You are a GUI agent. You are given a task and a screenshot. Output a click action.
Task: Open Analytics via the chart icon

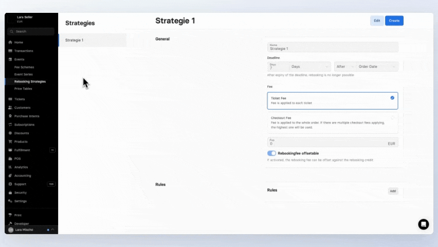point(10,167)
